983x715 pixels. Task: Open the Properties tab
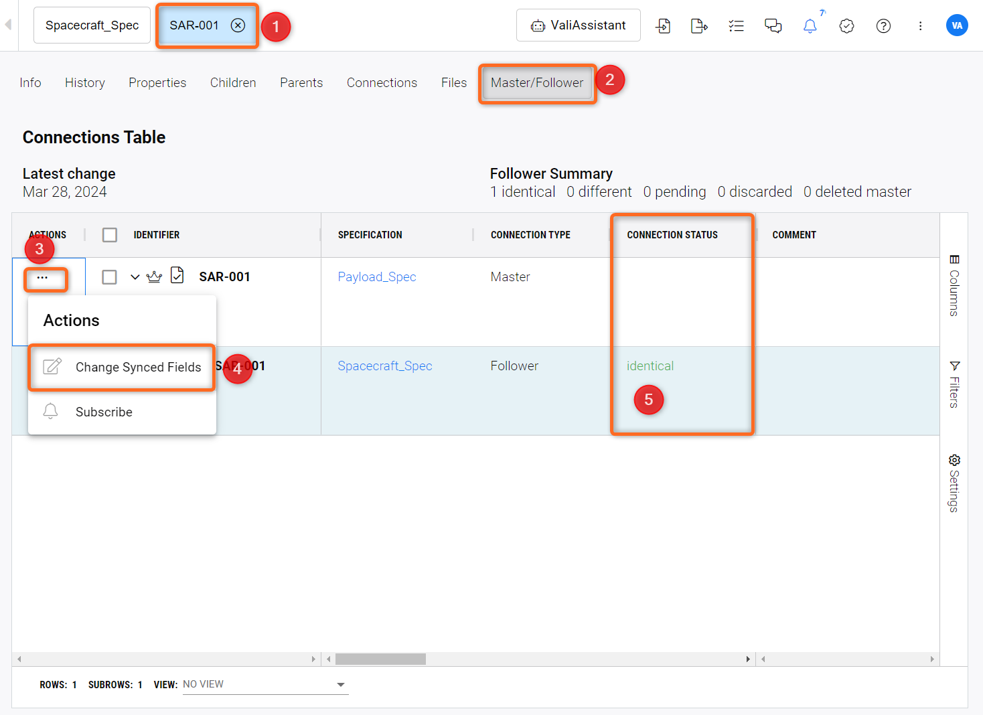[157, 82]
